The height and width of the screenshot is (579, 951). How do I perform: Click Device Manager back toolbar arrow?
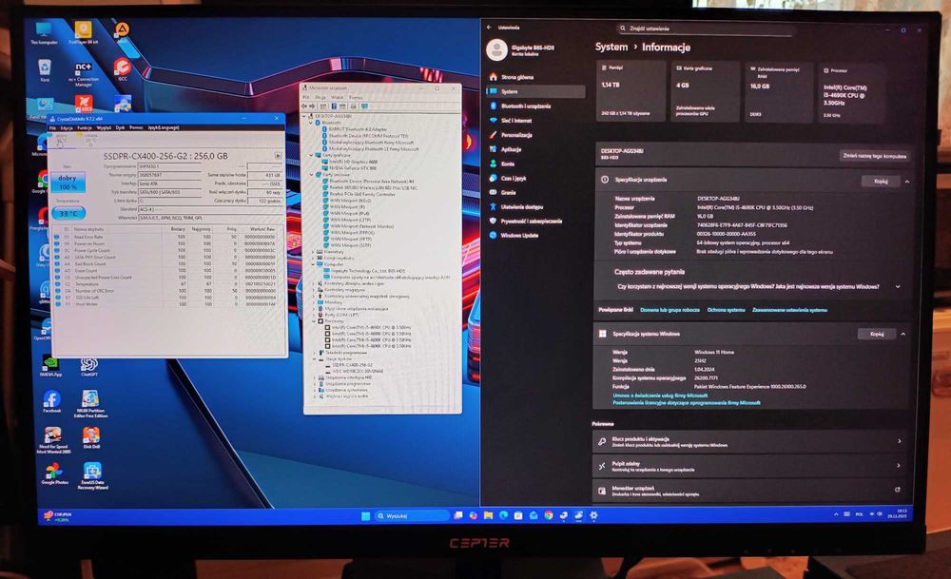(304, 106)
